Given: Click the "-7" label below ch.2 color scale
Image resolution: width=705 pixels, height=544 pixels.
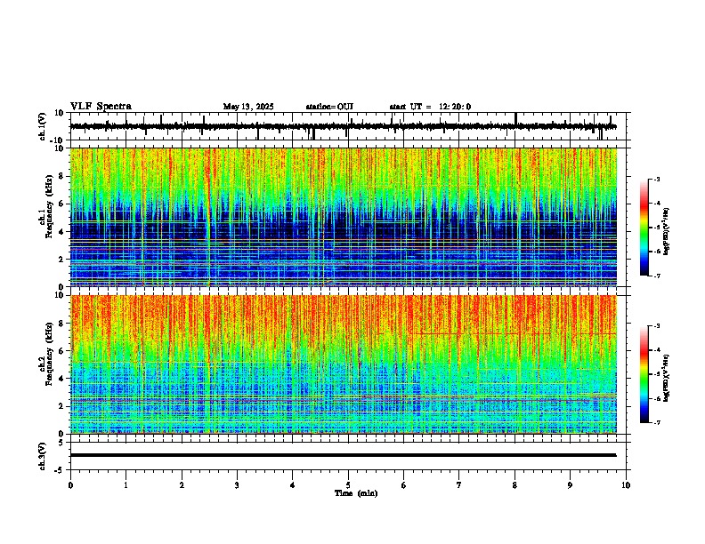Looking at the screenshot, I should [656, 423].
